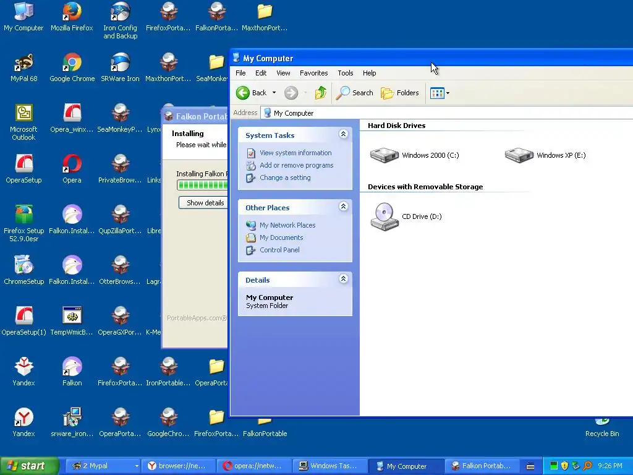Viewport: 633px width, 475px height.
Task: Select the srware_iron... setup icon
Action: (x=72, y=422)
